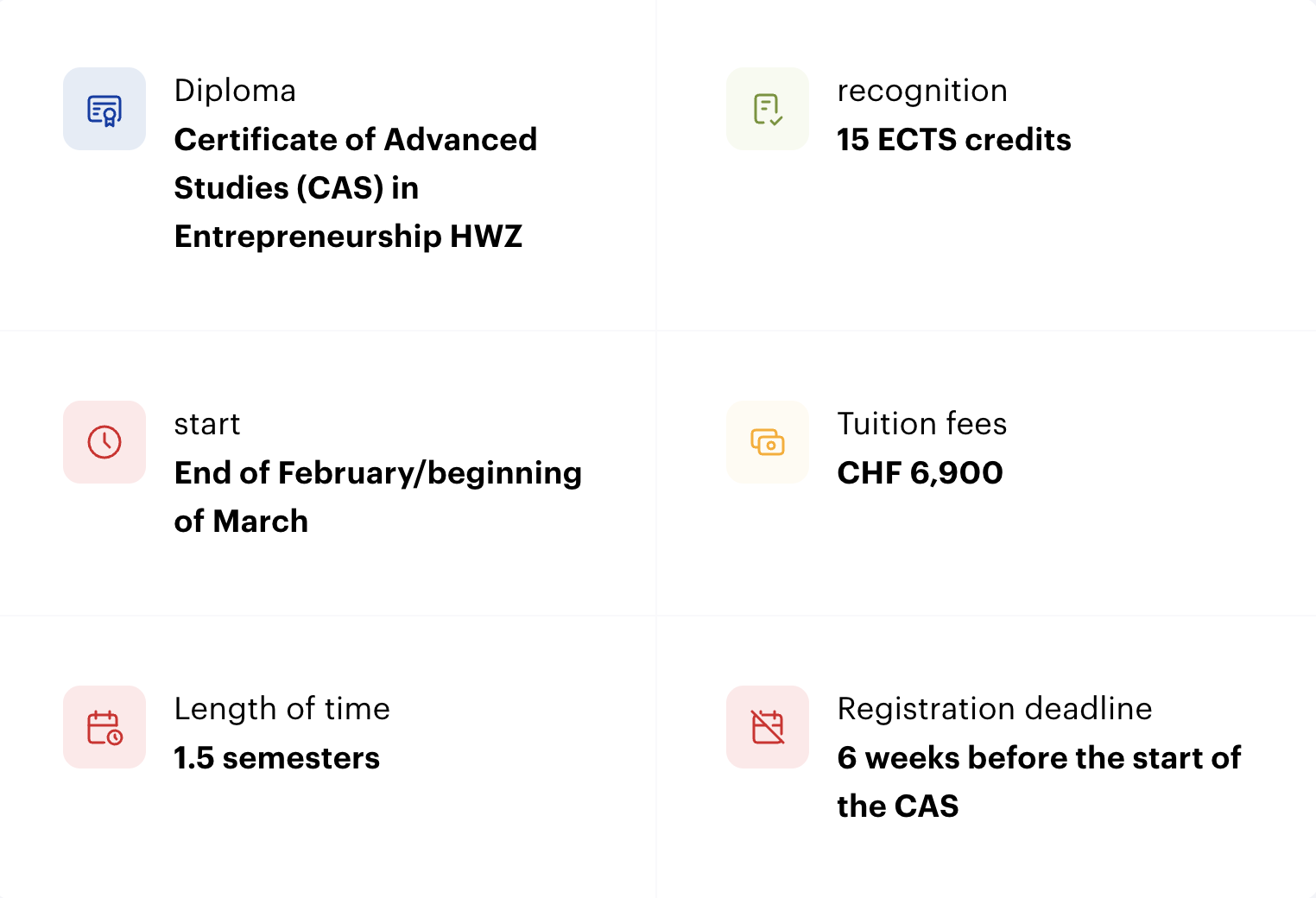Click the green recognition document checkmark icon

click(x=768, y=110)
